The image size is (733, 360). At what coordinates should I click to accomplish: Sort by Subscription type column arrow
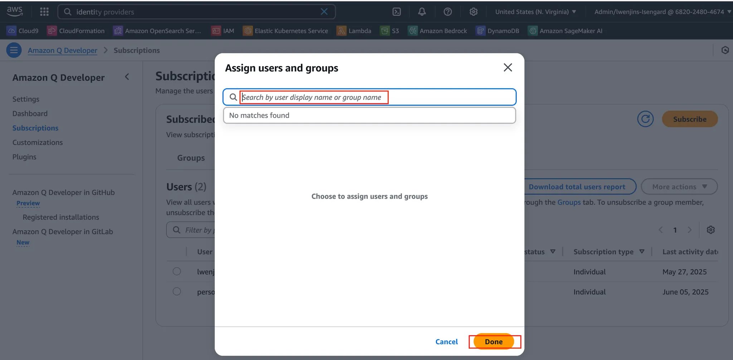pyautogui.click(x=642, y=252)
